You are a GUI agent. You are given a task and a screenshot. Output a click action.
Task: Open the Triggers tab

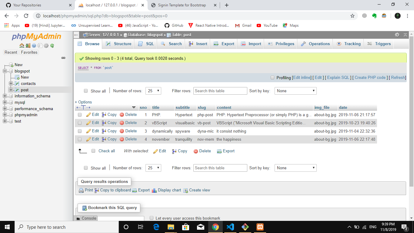click(x=379, y=44)
